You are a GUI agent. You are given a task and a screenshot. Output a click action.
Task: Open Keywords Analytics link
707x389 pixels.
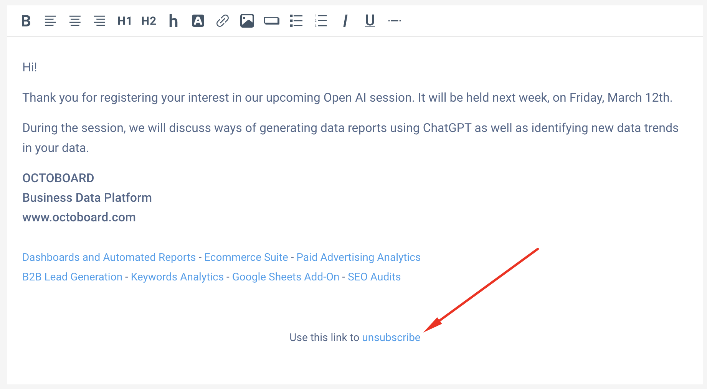177,277
